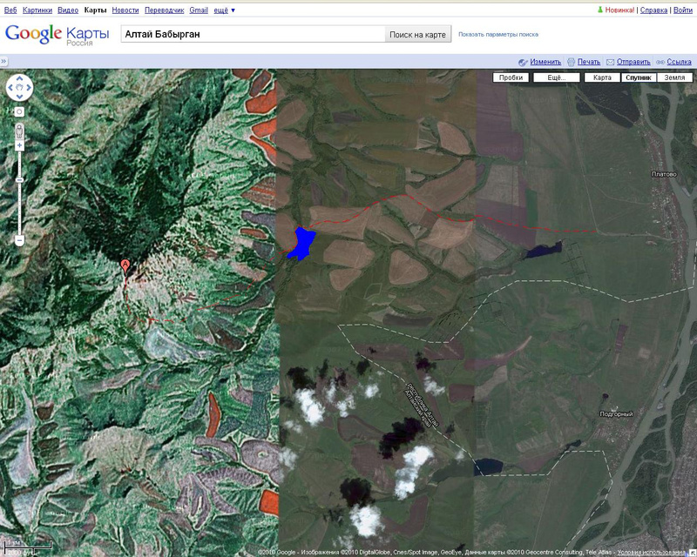
Task: Click the pan up arrow on navigation wheel
Action: 19,79
